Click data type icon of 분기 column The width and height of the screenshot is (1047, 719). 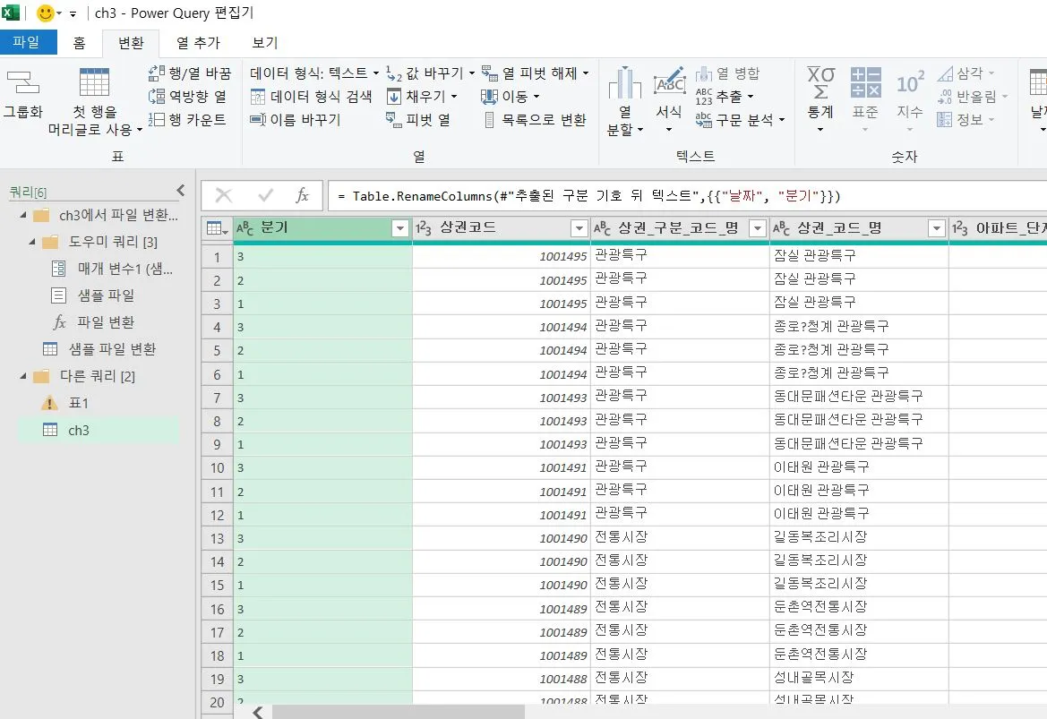245,228
